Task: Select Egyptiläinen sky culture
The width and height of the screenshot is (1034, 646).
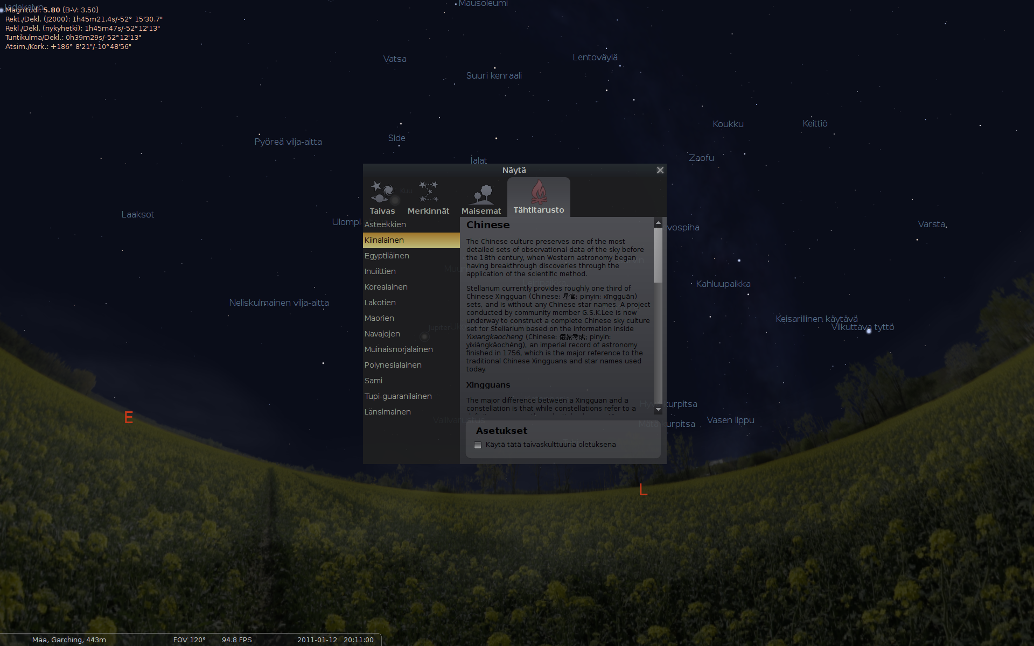Action: point(411,256)
